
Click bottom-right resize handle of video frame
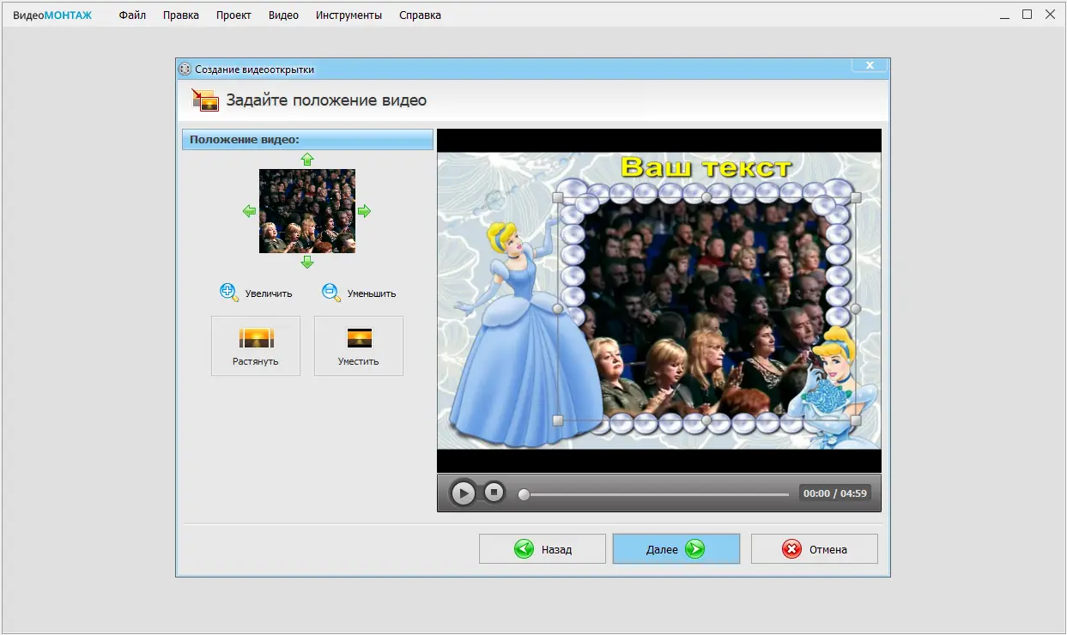pos(855,420)
